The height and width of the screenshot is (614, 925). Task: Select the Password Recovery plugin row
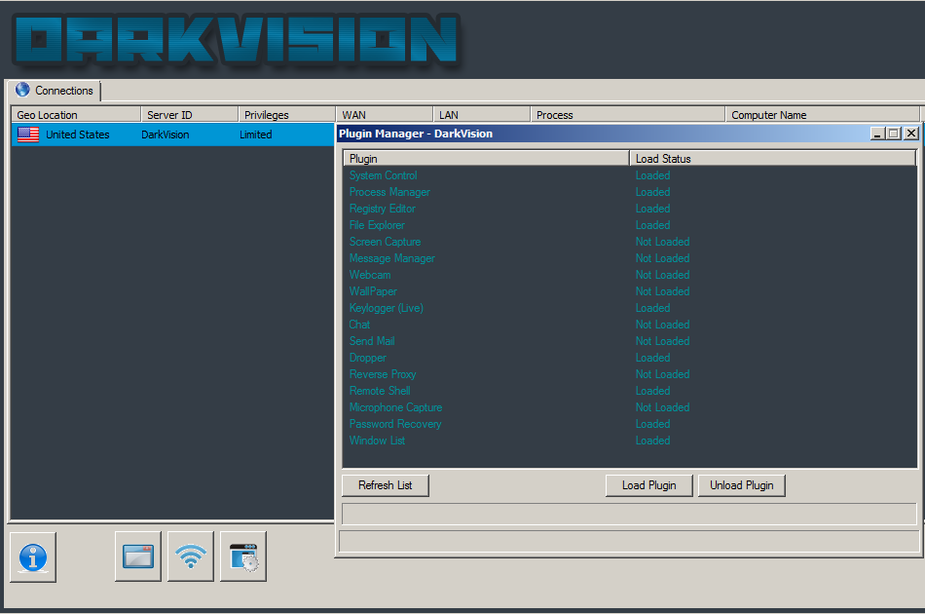630,424
